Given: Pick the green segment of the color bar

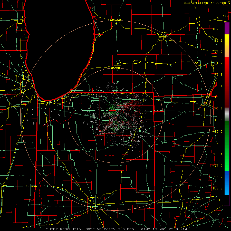Looking at the screenshot, I should pyautogui.click(x=227, y=146).
